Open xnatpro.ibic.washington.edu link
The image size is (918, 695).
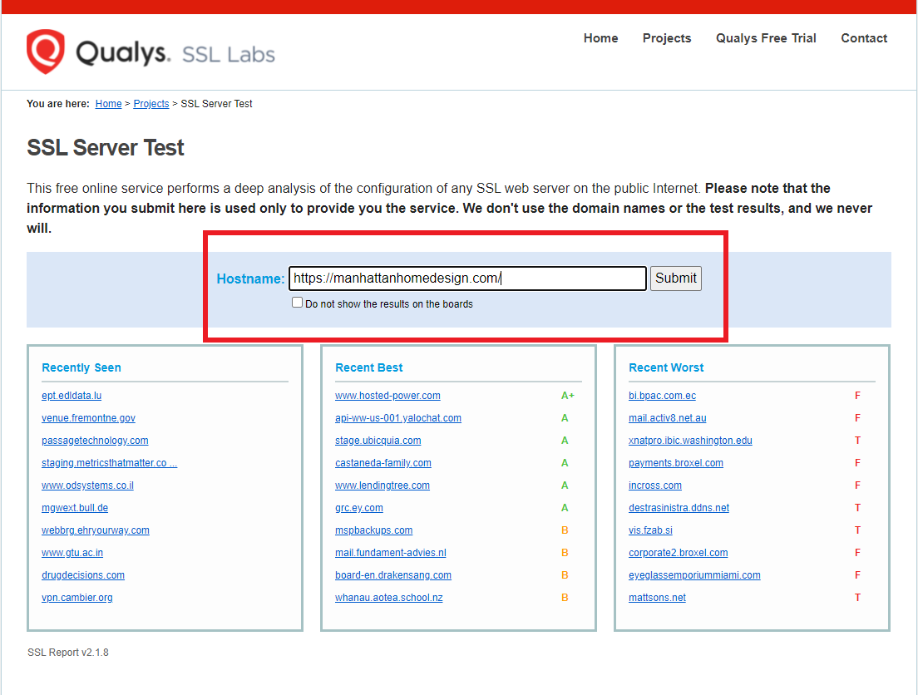tap(690, 441)
